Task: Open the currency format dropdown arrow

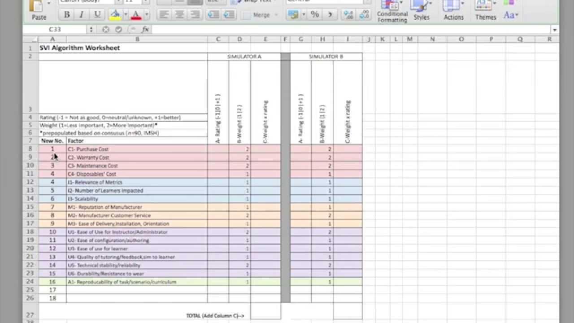Action: point(304,14)
